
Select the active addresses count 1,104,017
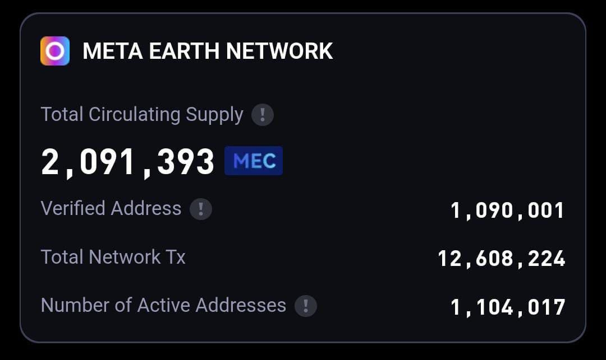coord(508,307)
